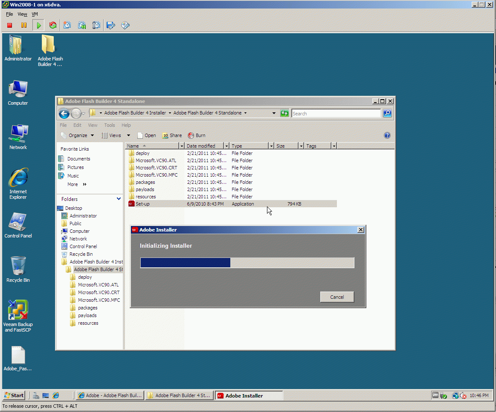Switch to Adobe Flash Builder 4 St... taskbar button

click(180, 395)
